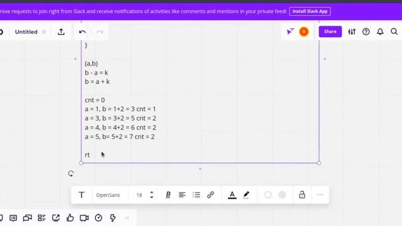Click the '(a,b)' text line
402x226 pixels.
(91, 63)
